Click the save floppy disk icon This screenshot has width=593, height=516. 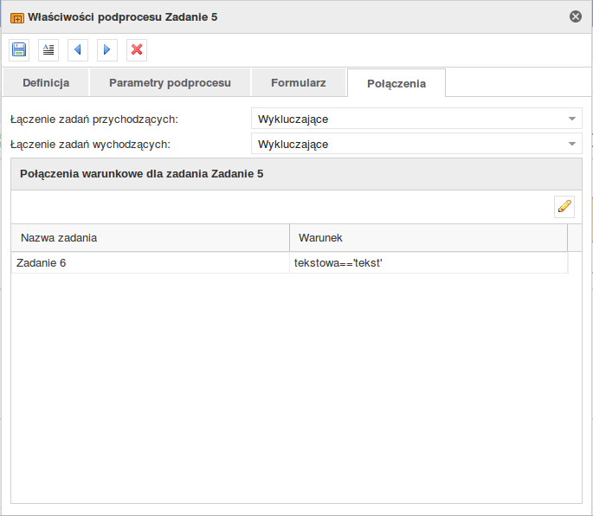pos(19,50)
